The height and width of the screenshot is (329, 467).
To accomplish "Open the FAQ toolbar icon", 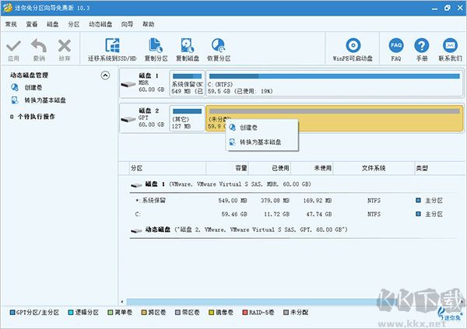I will 396,45.
